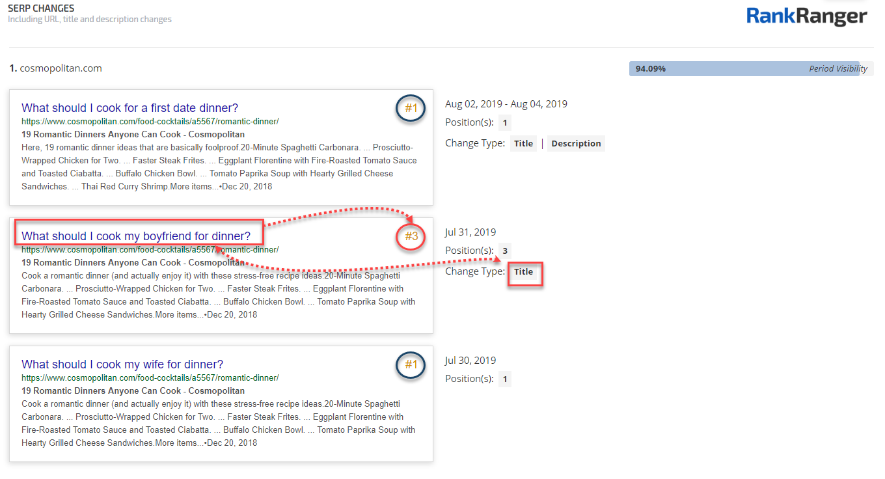Image resolution: width=885 pixels, height=479 pixels.
Task: Click the cosmopolitan URL under first date title
Action: (x=150, y=122)
